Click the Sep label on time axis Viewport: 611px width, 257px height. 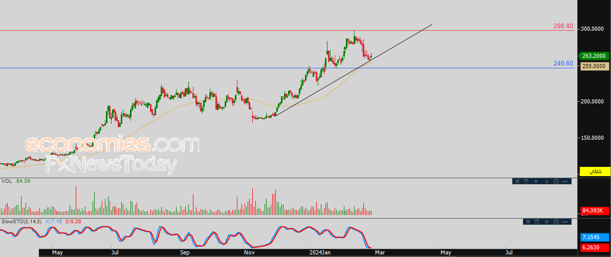tap(185, 253)
